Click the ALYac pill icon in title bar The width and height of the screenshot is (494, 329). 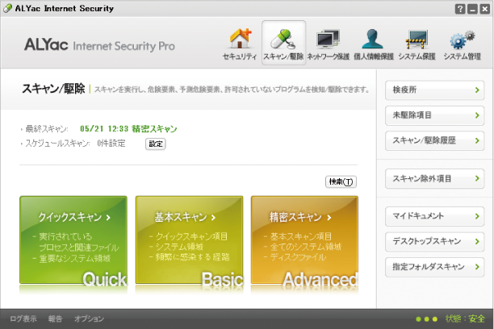(7, 9)
